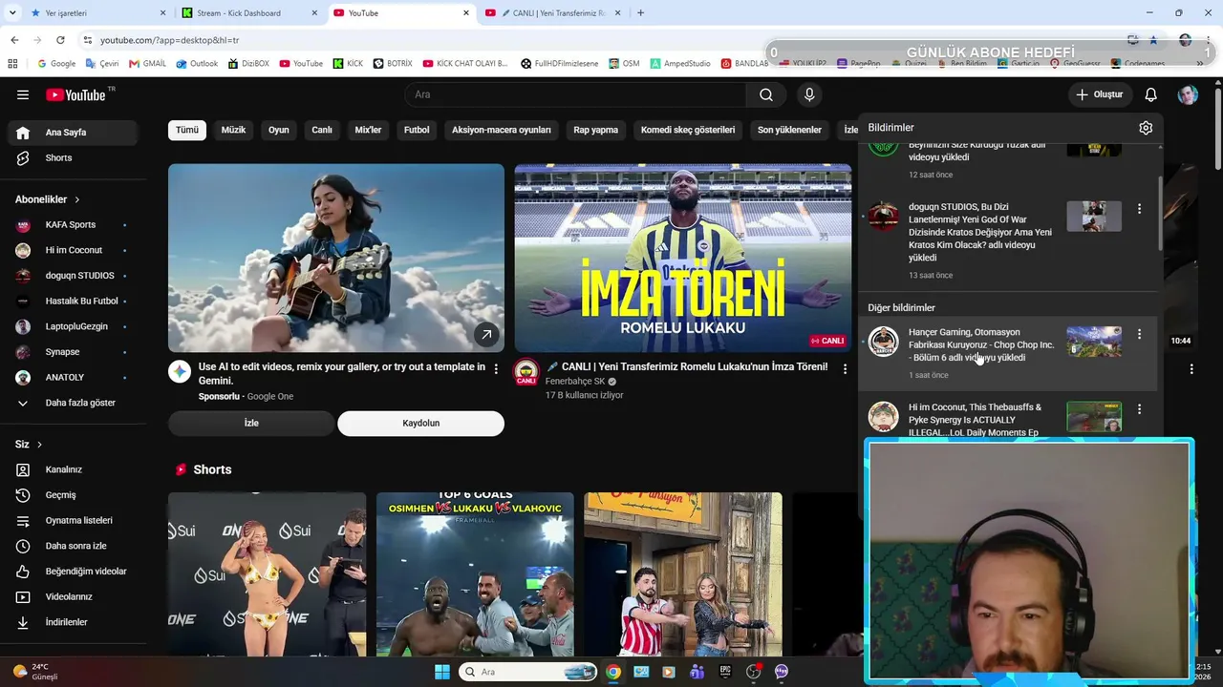The height and width of the screenshot is (687, 1223).
Task: Open the GMAİL bookmark
Action: click(x=147, y=64)
